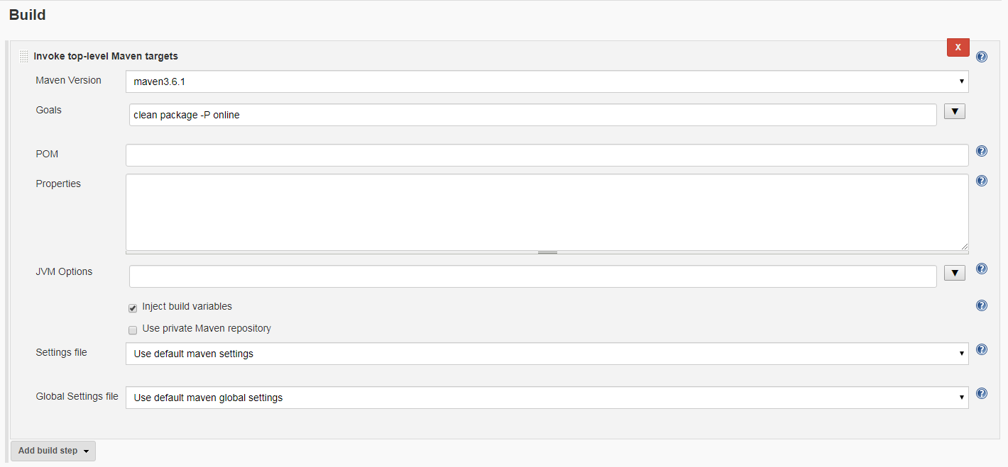Show help for Inject build variables
Viewport: 1008px width, 467px height.
tap(982, 305)
